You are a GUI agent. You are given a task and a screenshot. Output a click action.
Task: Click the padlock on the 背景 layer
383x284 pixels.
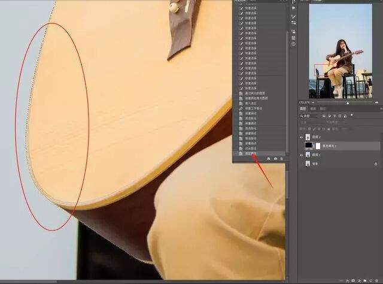click(376, 164)
